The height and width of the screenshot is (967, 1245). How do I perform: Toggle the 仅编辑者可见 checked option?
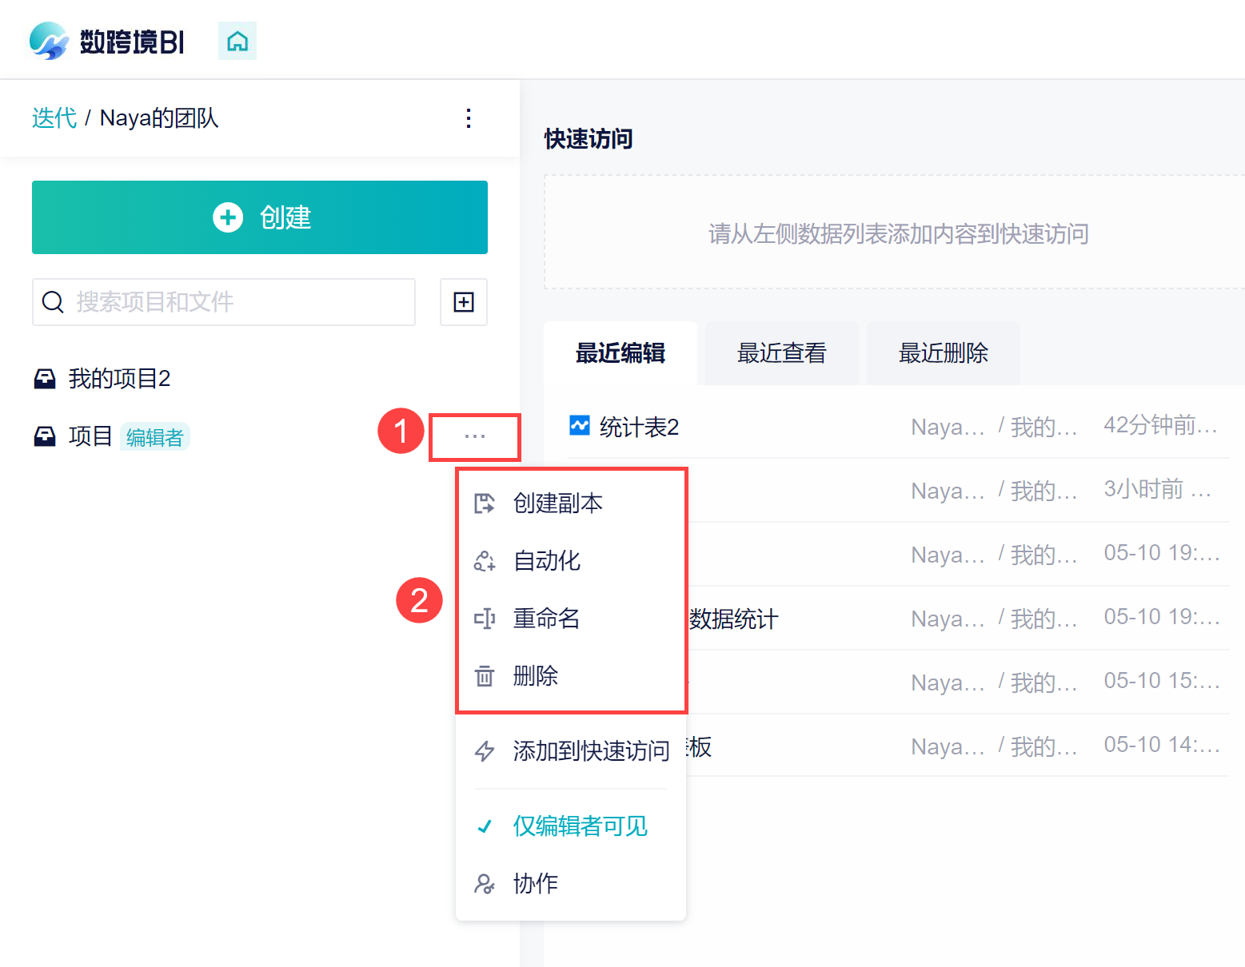point(580,826)
